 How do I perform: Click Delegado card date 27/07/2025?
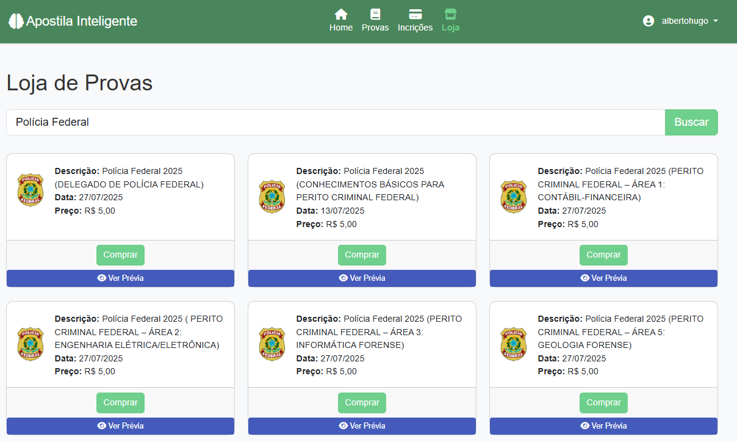coord(101,197)
